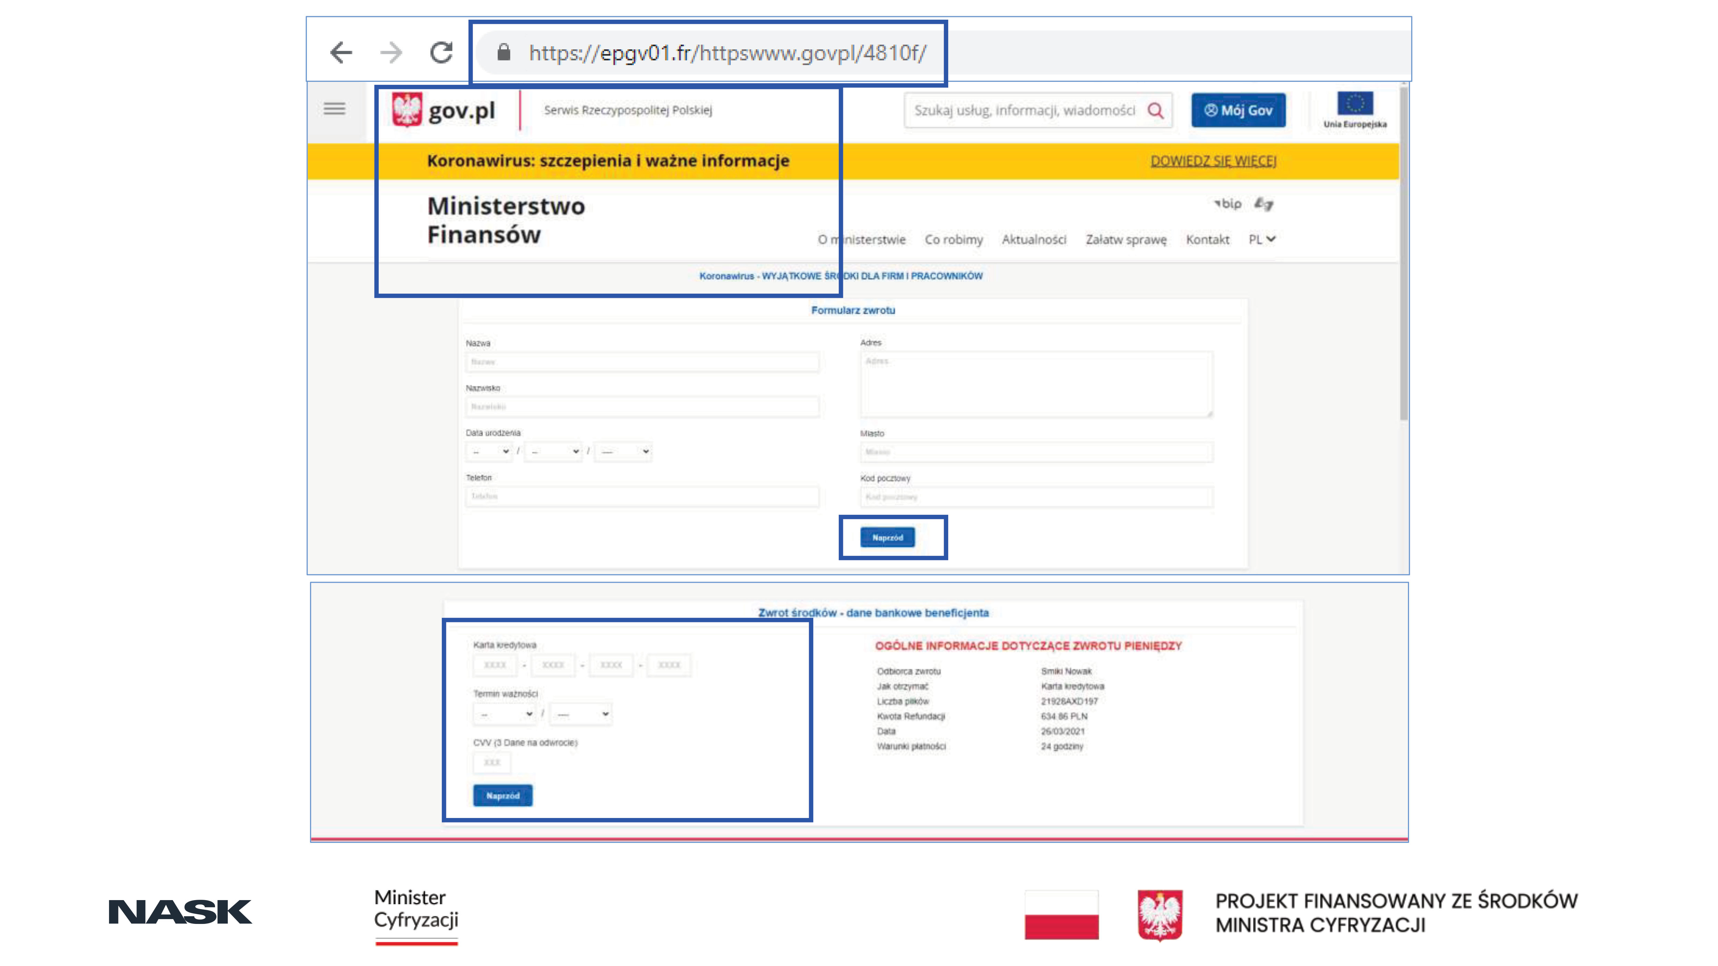
Task: Click the Unia Europejska flag icon
Action: [1355, 104]
